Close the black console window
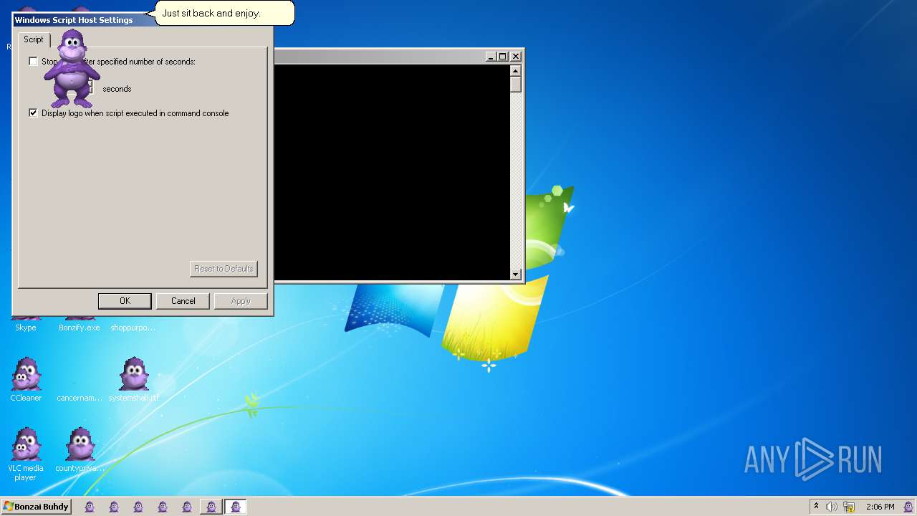 coord(515,56)
